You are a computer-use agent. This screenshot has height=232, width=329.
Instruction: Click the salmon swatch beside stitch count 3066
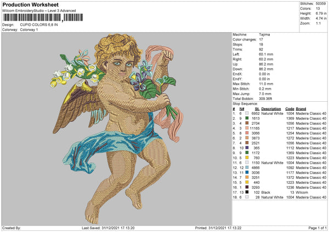click(x=247, y=133)
